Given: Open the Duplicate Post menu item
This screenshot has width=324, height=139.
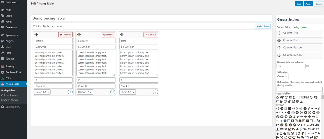Looking at the screenshot, I should click(14, 72).
